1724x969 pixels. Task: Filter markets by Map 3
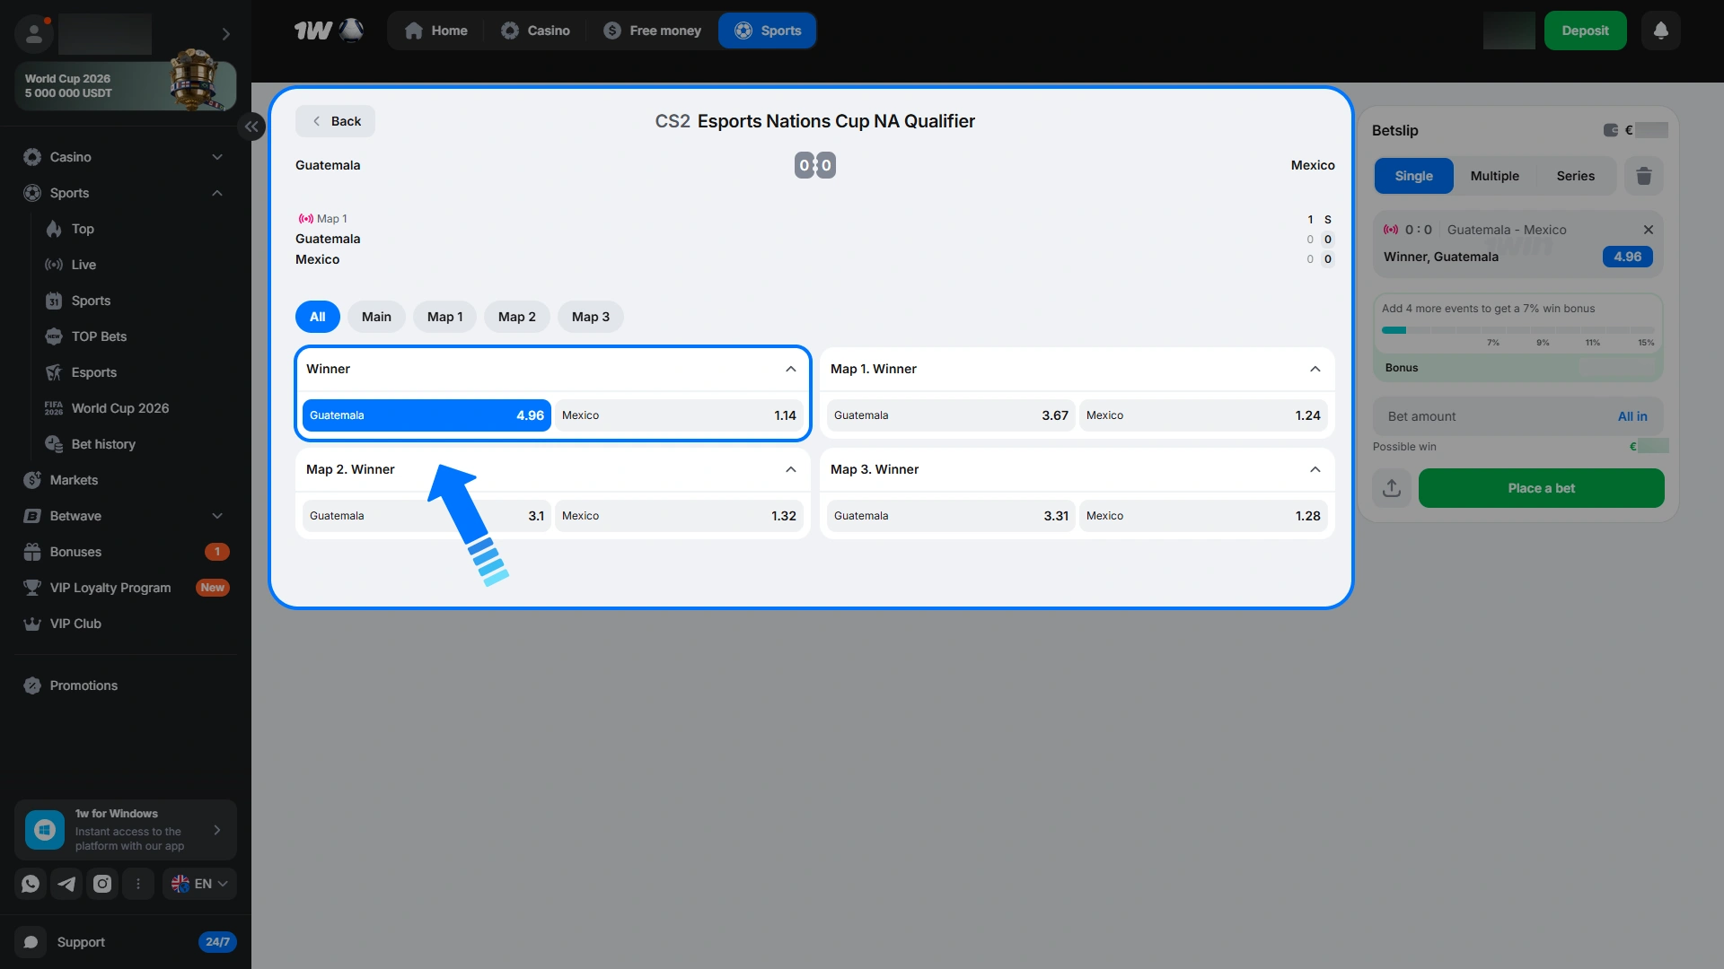pyautogui.click(x=591, y=317)
